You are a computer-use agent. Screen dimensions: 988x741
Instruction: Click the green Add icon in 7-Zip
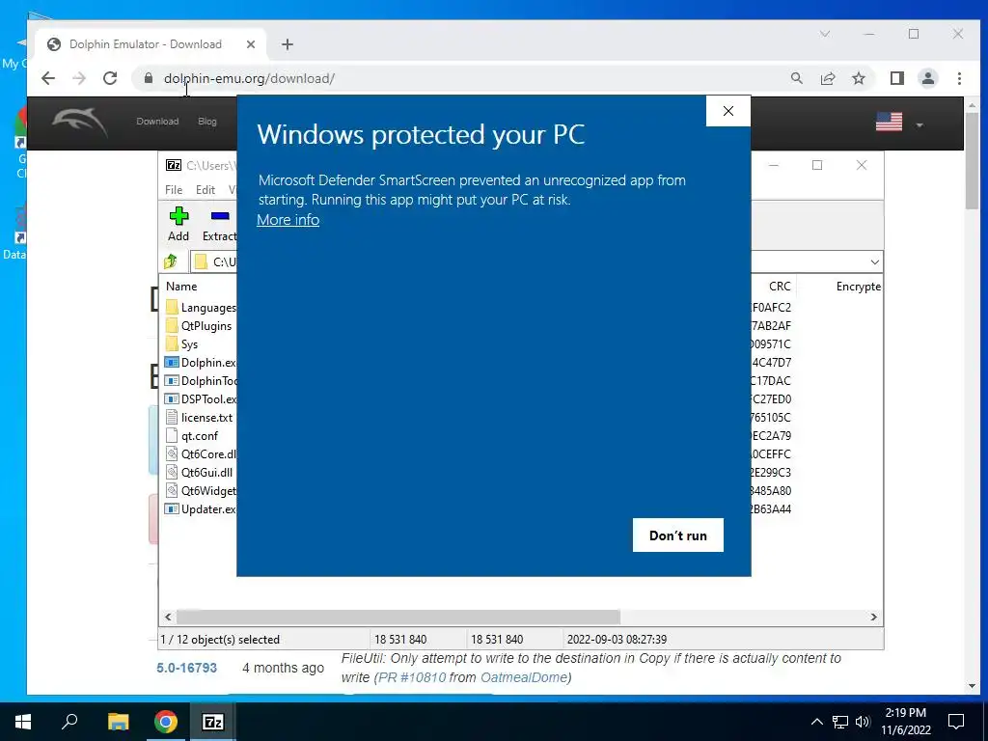click(178, 216)
